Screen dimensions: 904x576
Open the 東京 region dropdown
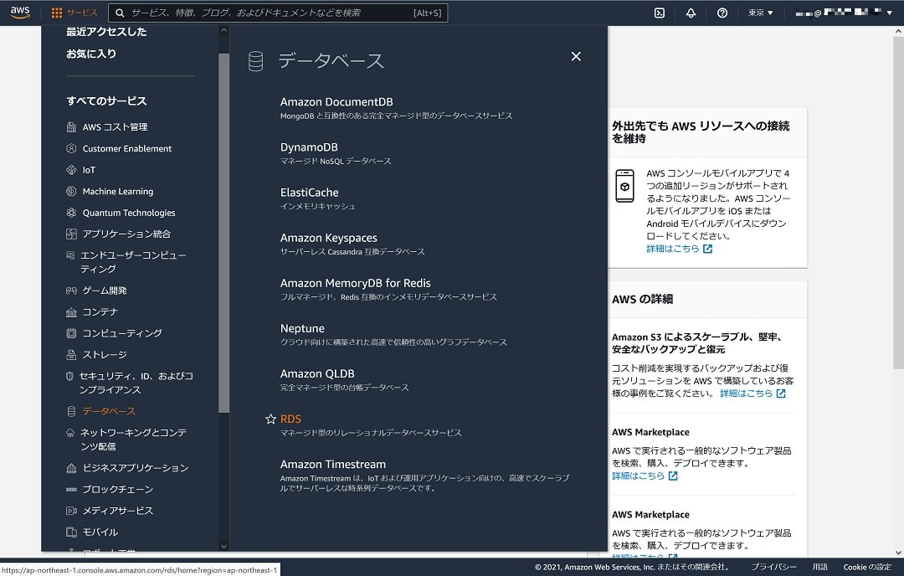tap(760, 13)
